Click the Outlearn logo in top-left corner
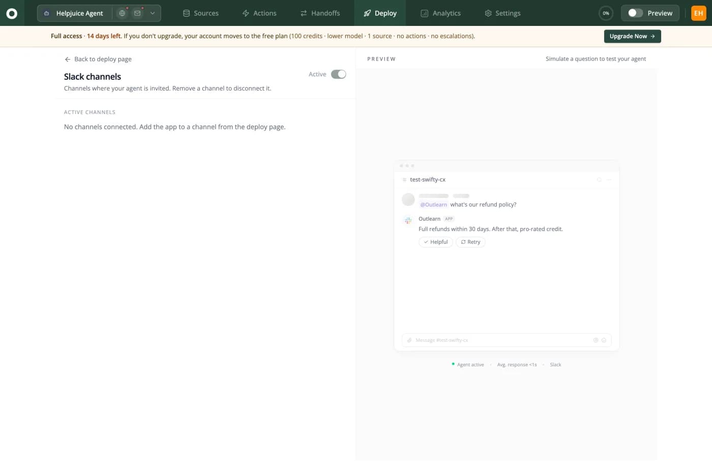Image resolution: width=712 pixels, height=463 pixels. (12, 13)
